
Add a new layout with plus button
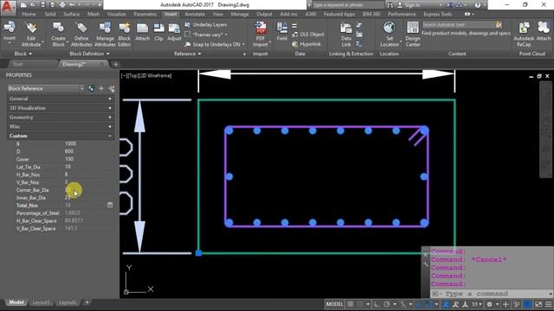click(x=87, y=302)
